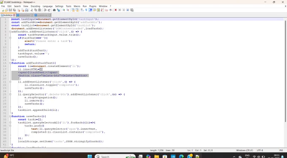
Task: Click the Windows Start button
Action: point(89,156)
